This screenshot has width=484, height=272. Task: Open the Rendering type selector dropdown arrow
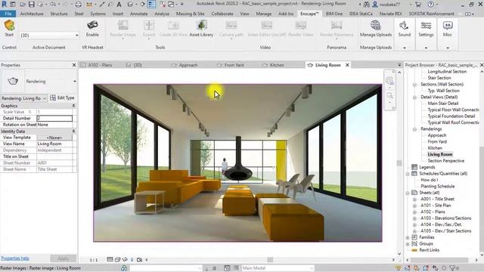tap(75, 82)
